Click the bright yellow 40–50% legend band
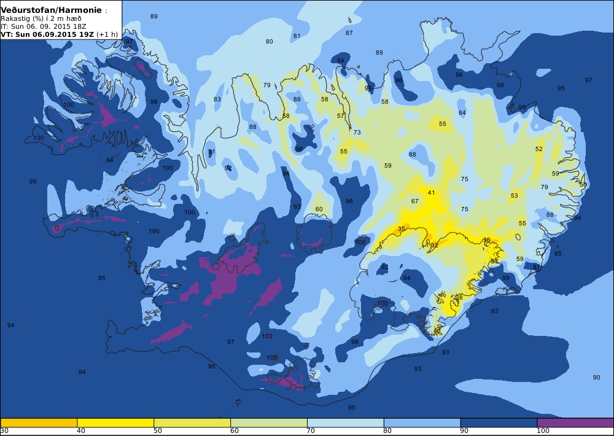Viewport: 614px width, 436px height. pyautogui.click(x=115, y=422)
